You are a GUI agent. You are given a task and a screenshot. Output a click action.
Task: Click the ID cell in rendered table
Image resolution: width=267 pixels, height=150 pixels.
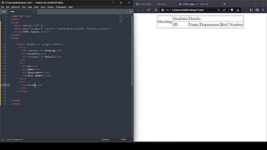pos(180,25)
